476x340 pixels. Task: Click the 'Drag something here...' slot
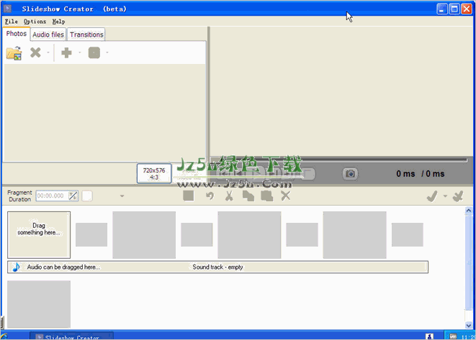pos(39,235)
